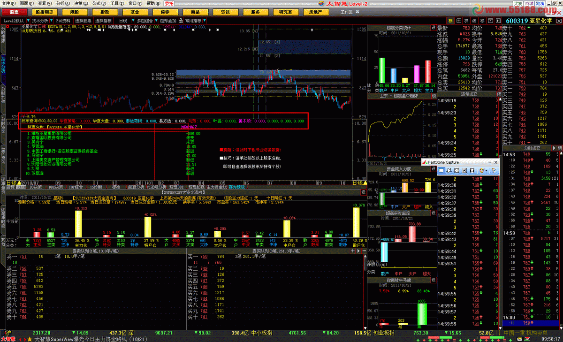Select the 股票 market tab

14,11
